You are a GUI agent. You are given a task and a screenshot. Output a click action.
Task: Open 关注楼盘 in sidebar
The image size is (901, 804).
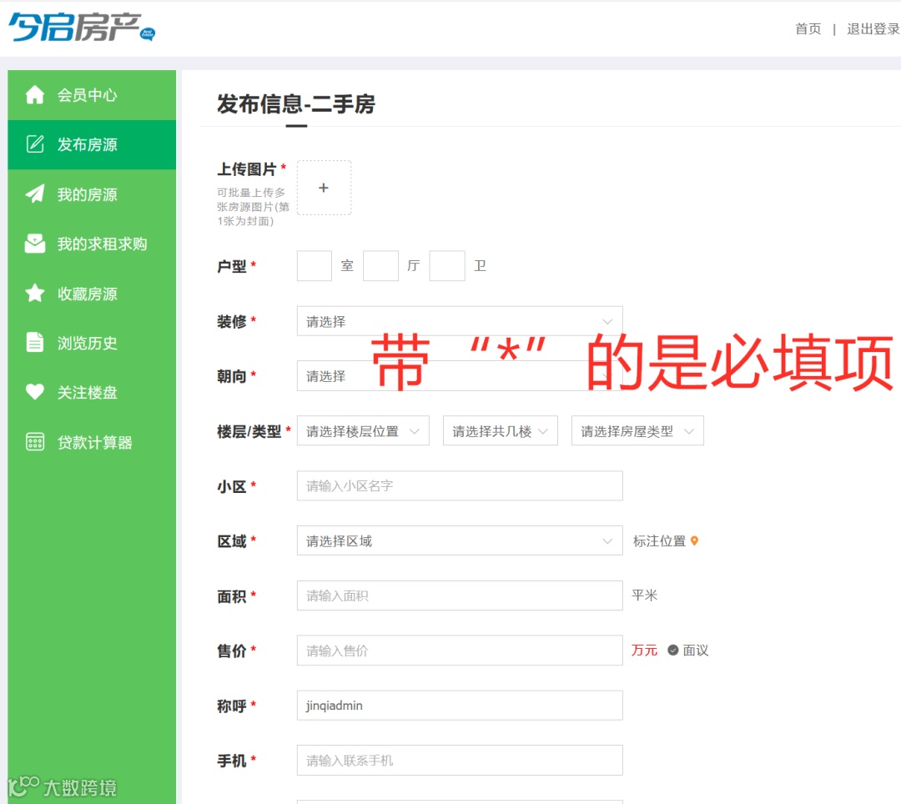pyautogui.click(x=92, y=392)
